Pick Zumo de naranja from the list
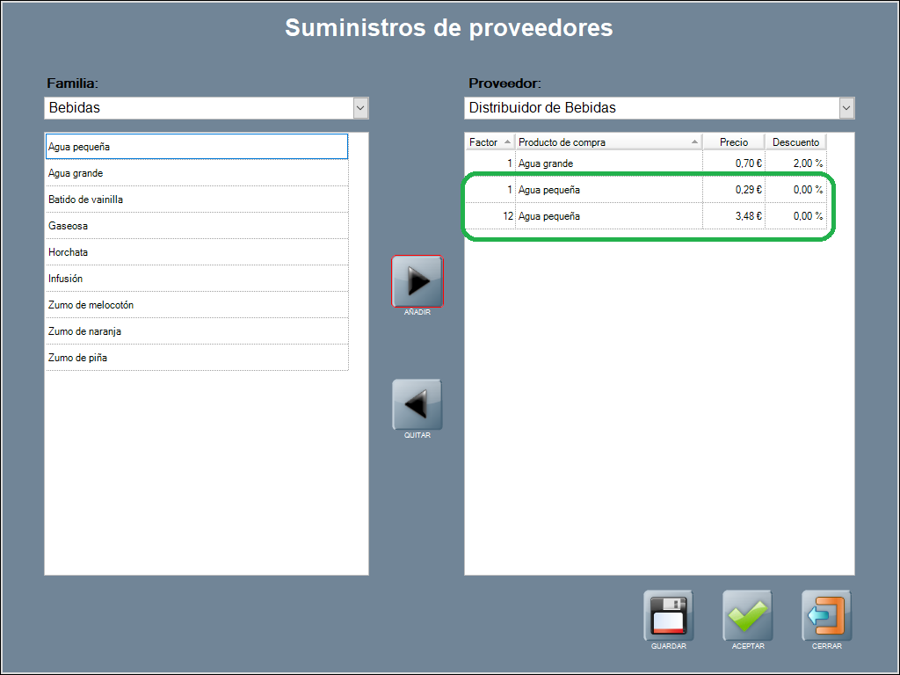Image resolution: width=900 pixels, height=675 pixels. (197, 331)
